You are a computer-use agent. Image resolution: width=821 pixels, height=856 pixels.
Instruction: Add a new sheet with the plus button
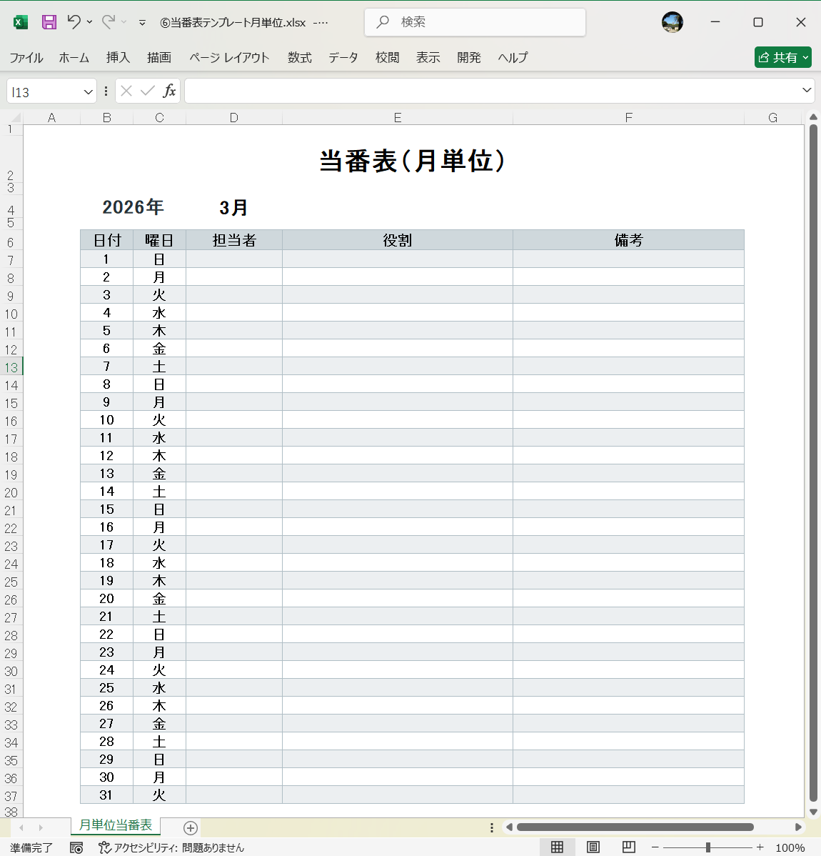tap(189, 827)
